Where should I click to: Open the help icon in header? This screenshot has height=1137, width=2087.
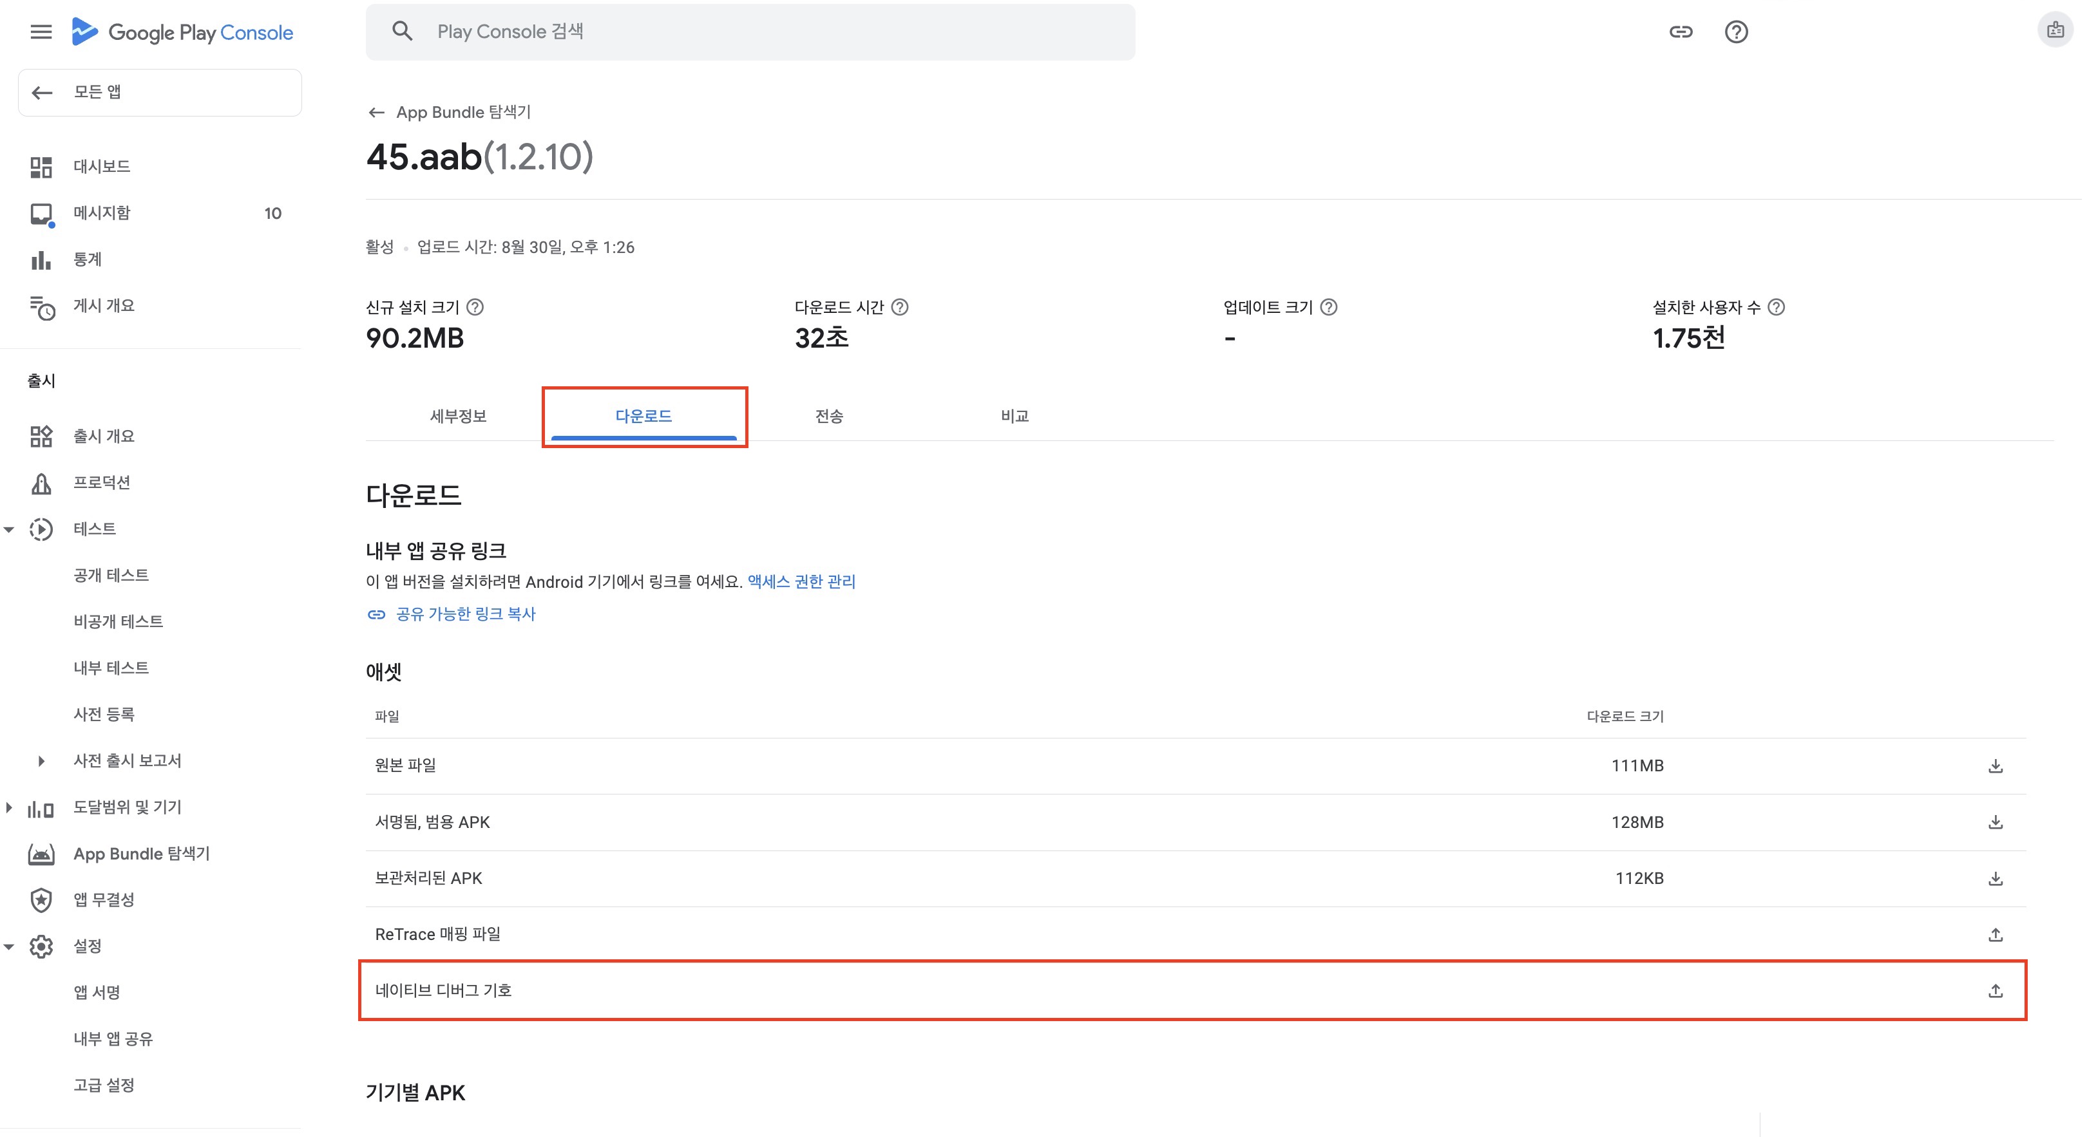[x=1735, y=32]
